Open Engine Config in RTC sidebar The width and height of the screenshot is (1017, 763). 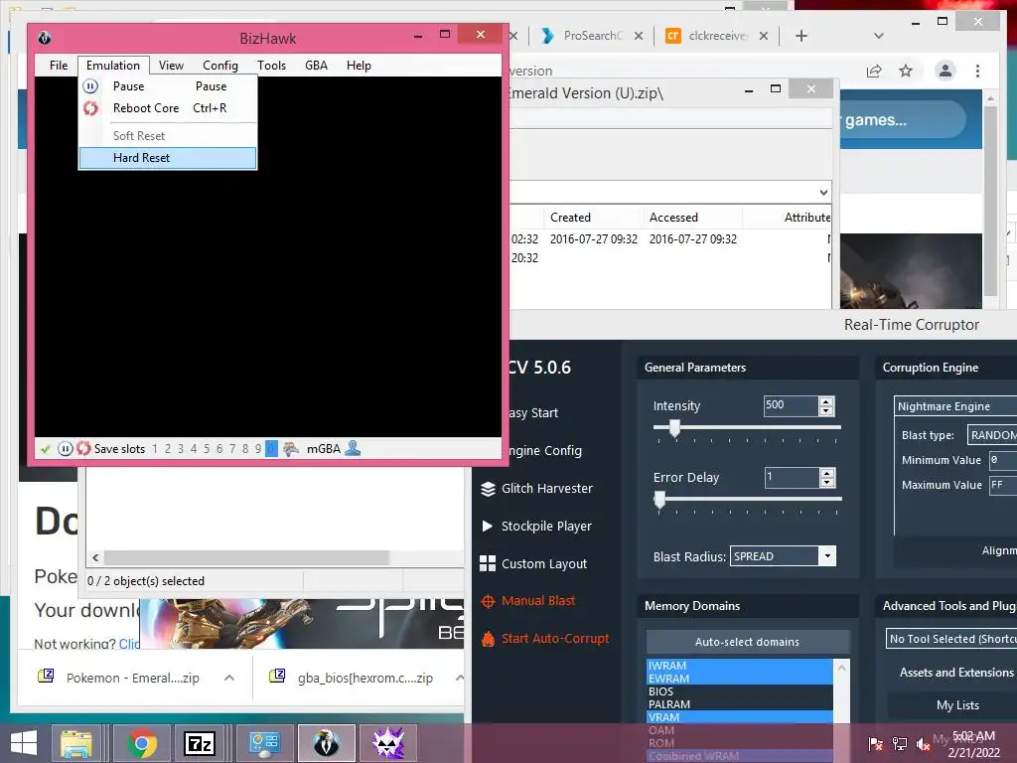click(545, 450)
